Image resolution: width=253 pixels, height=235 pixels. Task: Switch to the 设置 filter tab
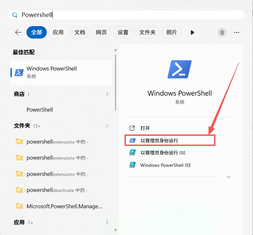point(123,32)
